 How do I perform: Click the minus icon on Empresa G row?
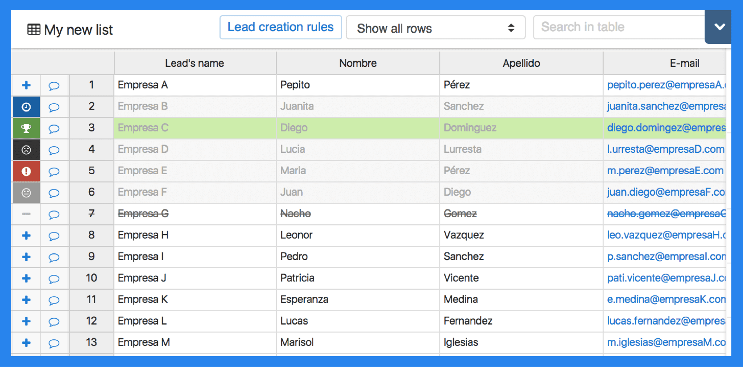click(26, 214)
